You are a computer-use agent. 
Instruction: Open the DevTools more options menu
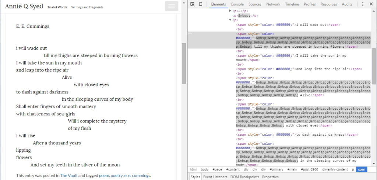[363, 4]
